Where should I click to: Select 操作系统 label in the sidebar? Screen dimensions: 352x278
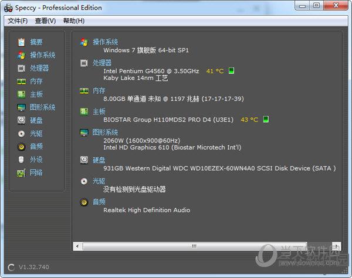[43, 55]
